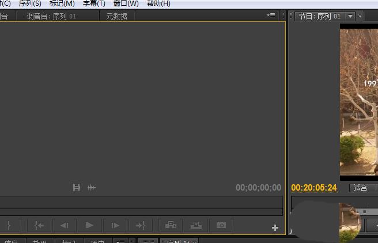Open the 窗口(W) menu
This screenshot has height=243, width=378.
click(126, 3)
